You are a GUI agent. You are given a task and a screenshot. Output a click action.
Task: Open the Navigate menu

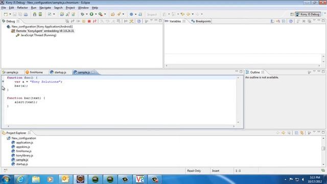coord(45,8)
